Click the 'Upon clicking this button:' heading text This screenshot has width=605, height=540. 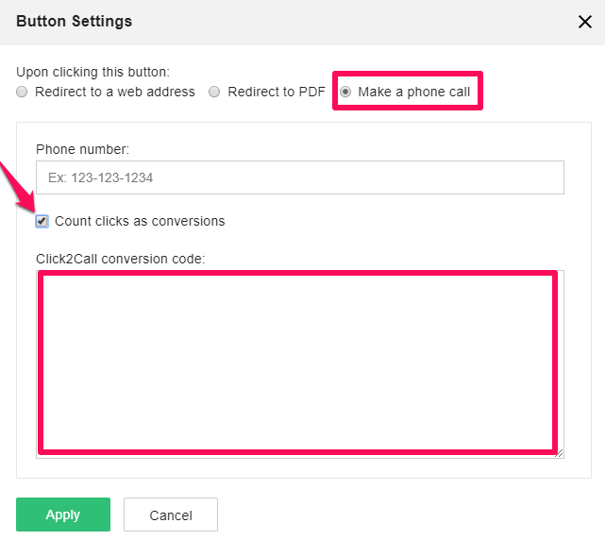point(92,72)
